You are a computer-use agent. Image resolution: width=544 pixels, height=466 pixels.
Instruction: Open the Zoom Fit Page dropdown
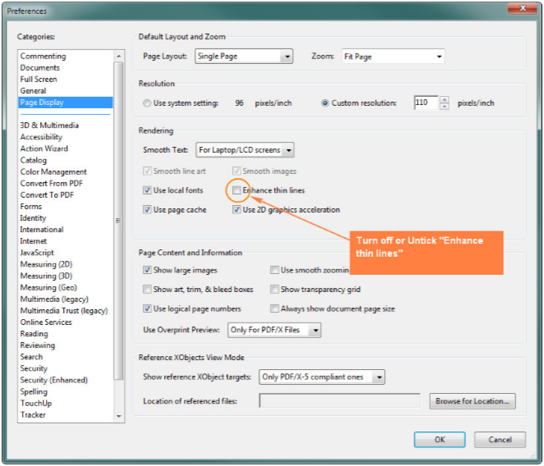[393, 57]
